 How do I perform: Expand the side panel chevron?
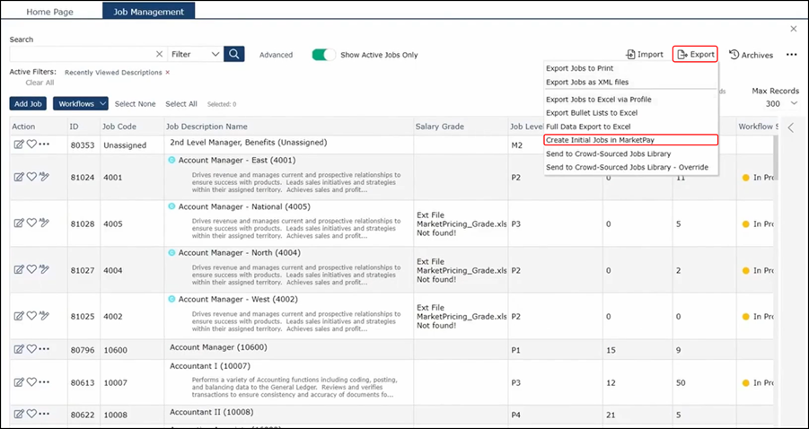790,128
